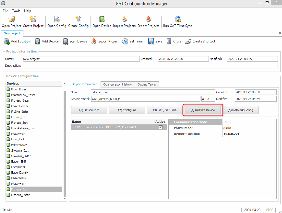The width and height of the screenshot is (282, 213).
Task: Click the project Description input field
Action: click(x=150, y=66)
